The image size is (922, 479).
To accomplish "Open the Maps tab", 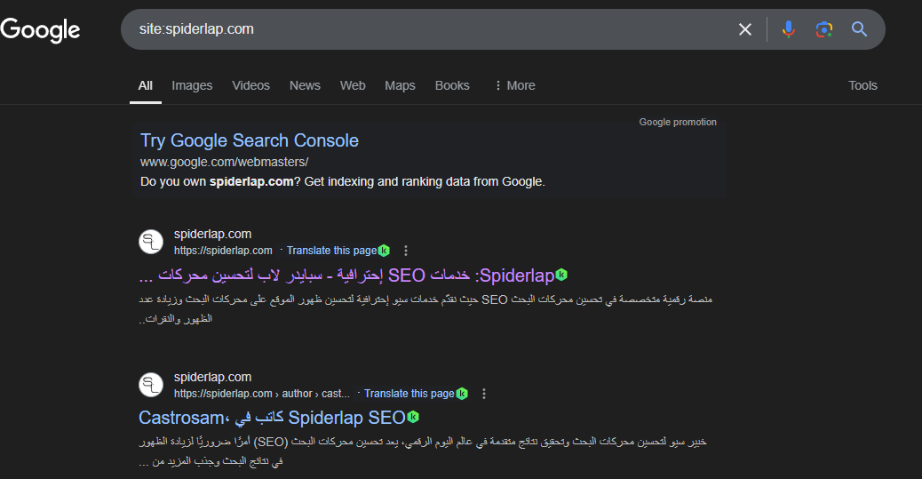I will click(x=400, y=85).
